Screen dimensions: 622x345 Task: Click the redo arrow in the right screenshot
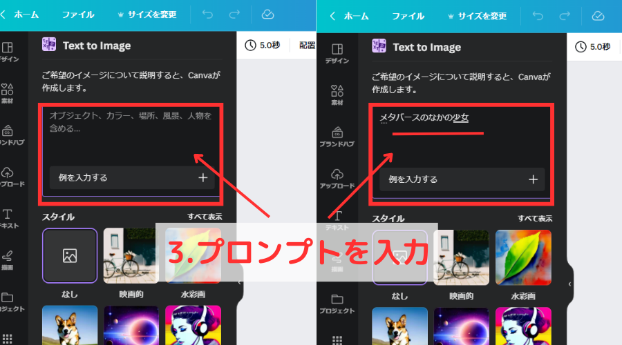pos(565,16)
